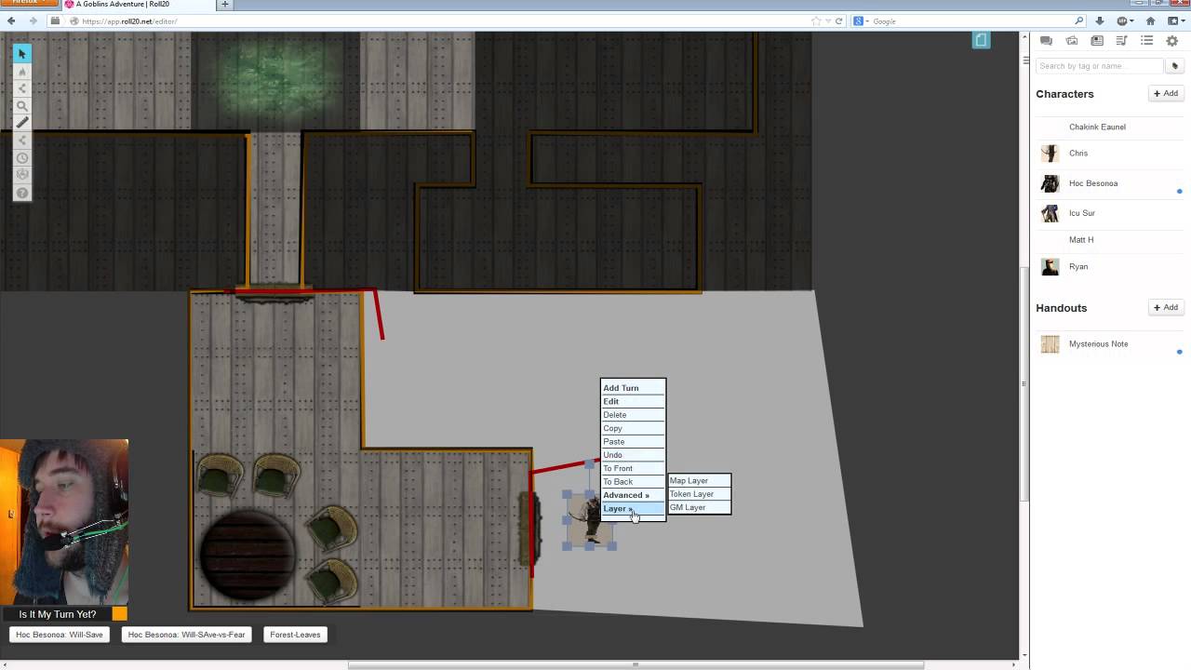Click the browser Back arrow

11,20
